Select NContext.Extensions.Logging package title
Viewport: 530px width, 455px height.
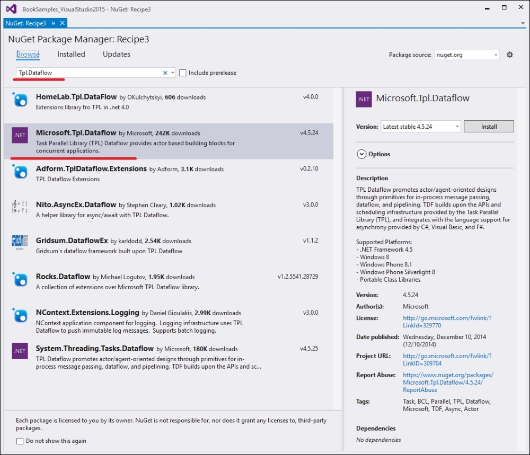click(87, 313)
